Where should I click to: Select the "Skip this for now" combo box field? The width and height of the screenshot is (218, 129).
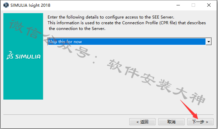click(130, 42)
